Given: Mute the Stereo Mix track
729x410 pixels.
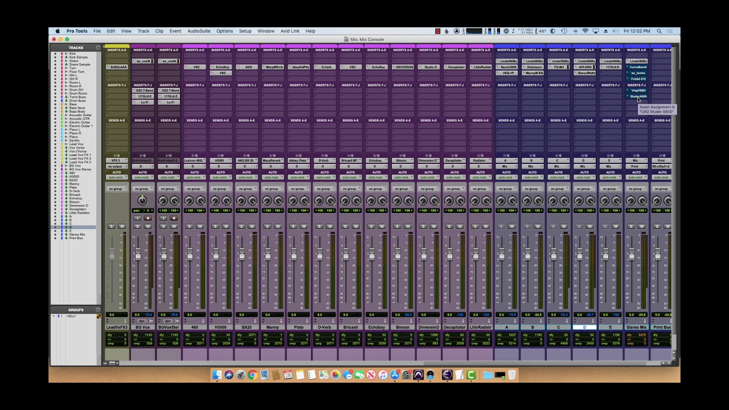Looking at the screenshot, I should pos(641,227).
